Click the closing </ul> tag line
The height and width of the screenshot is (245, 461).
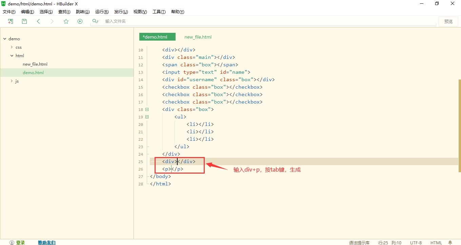pyautogui.click(x=182, y=147)
